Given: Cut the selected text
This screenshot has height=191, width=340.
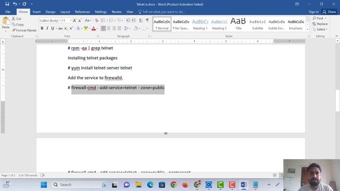Looking at the screenshot, I should tap(16, 19).
